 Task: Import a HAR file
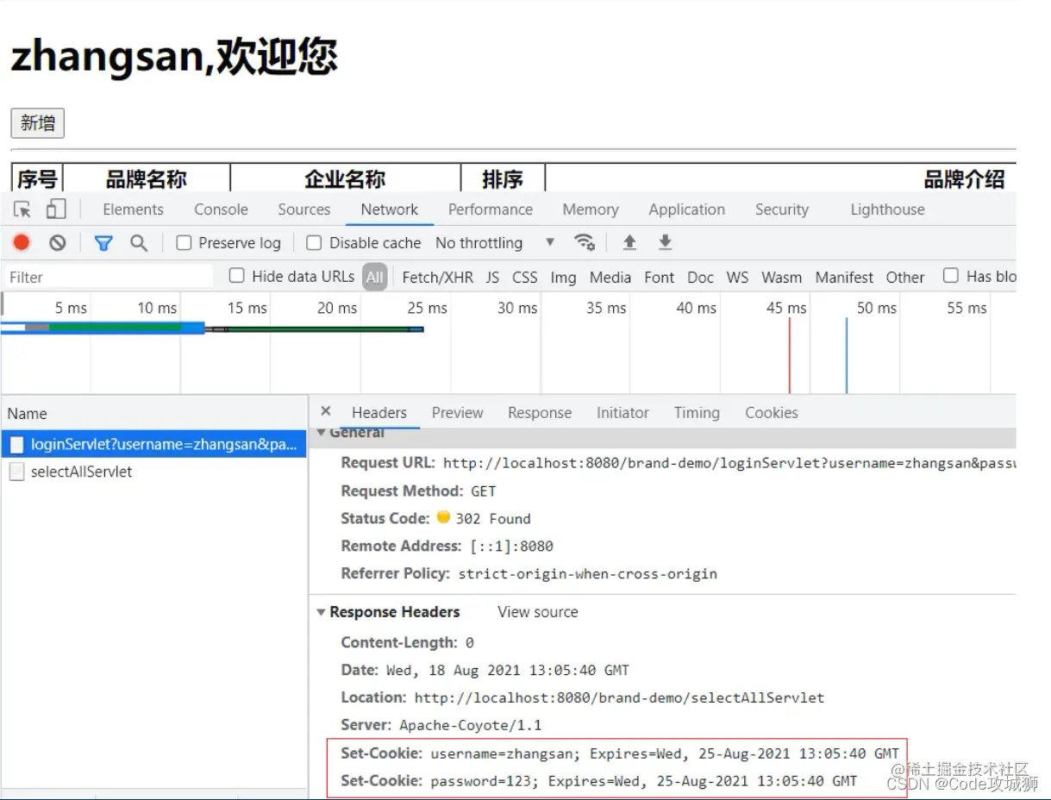(x=629, y=242)
